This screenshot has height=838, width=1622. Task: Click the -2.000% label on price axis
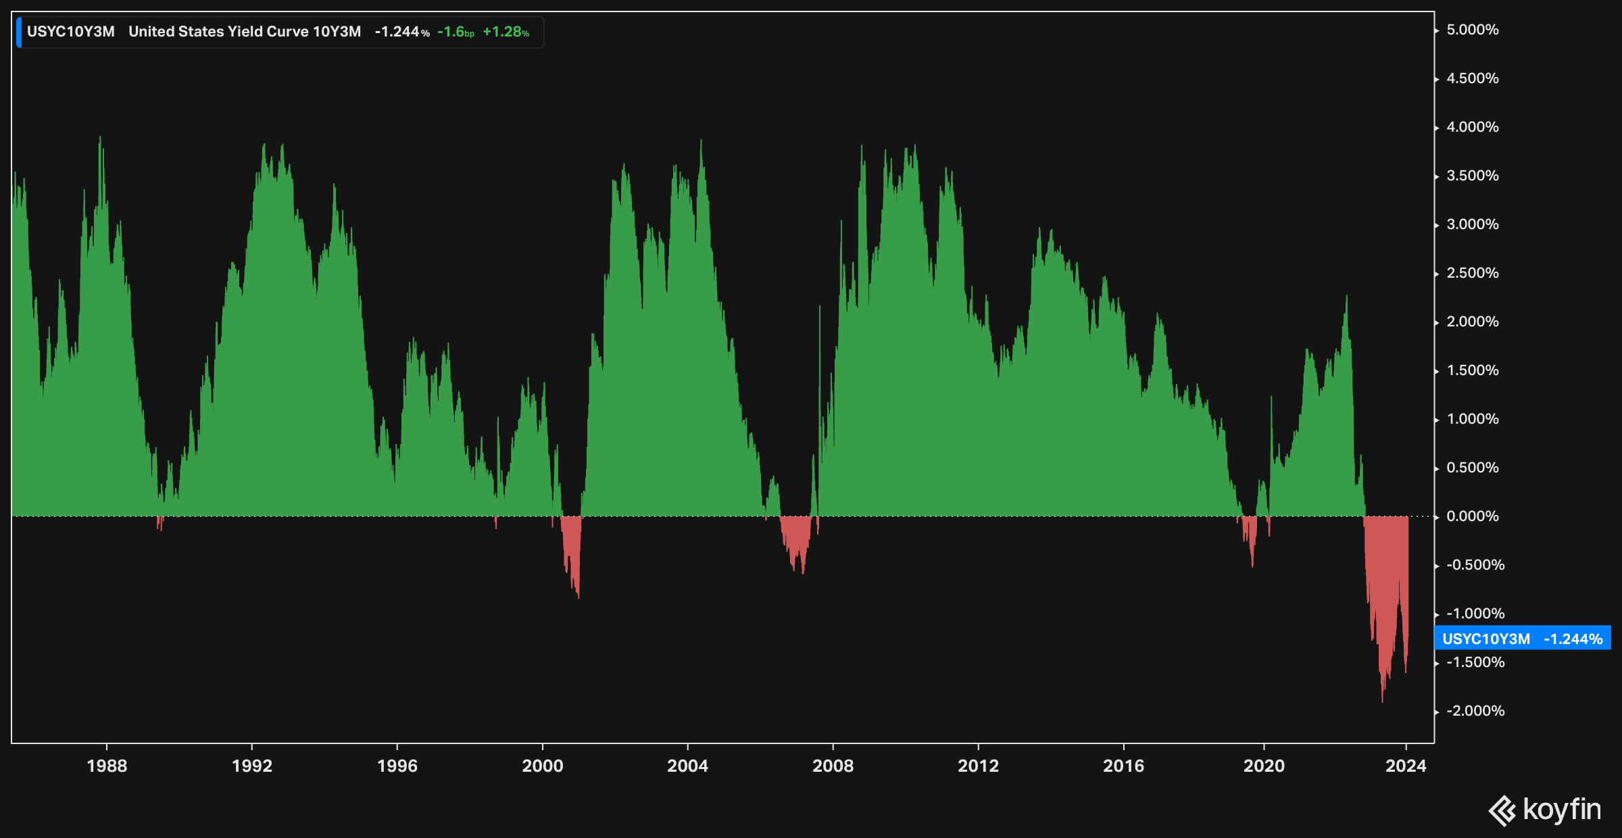[x=1475, y=711]
